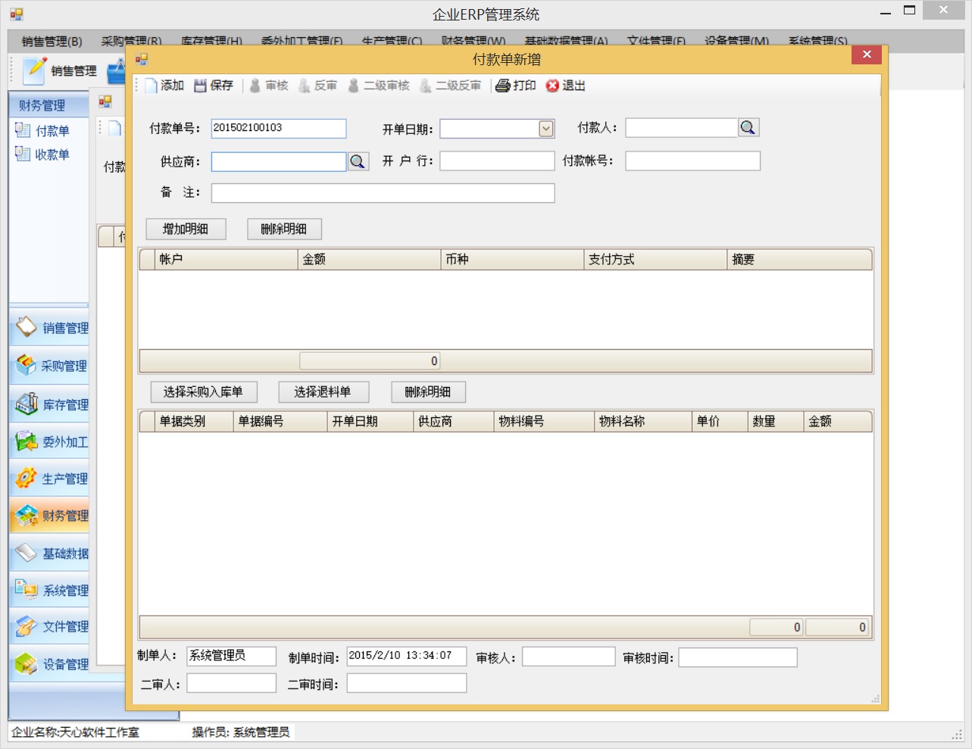Expand the 开单日期 date dropdown
The height and width of the screenshot is (749, 972).
pos(546,129)
